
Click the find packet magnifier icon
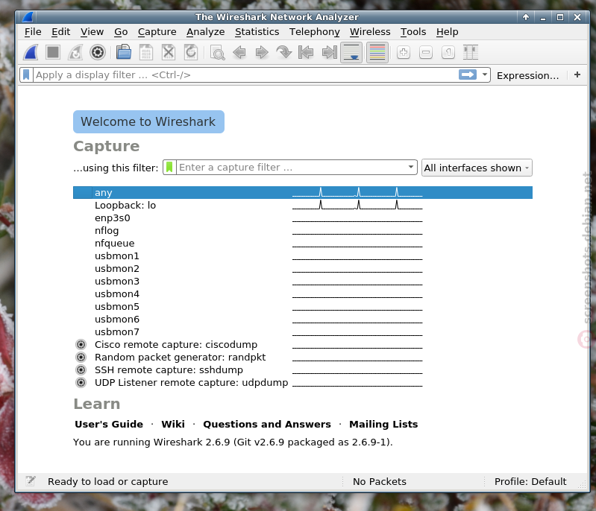pos(217,52)
